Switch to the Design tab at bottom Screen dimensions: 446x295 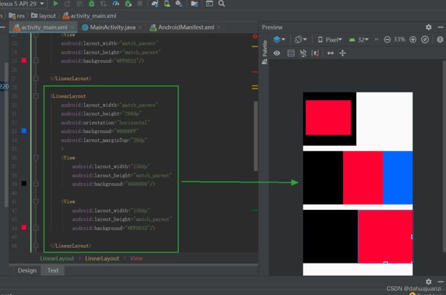(x=27, y=270)
